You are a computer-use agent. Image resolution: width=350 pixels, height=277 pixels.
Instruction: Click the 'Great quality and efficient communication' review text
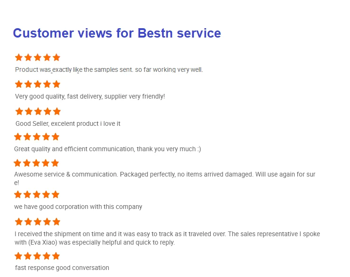107,149
